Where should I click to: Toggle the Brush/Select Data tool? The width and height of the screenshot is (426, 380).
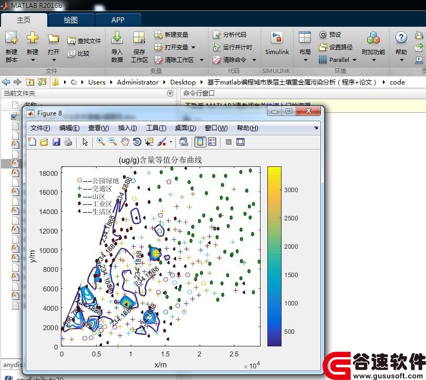(x=162, y=142)
